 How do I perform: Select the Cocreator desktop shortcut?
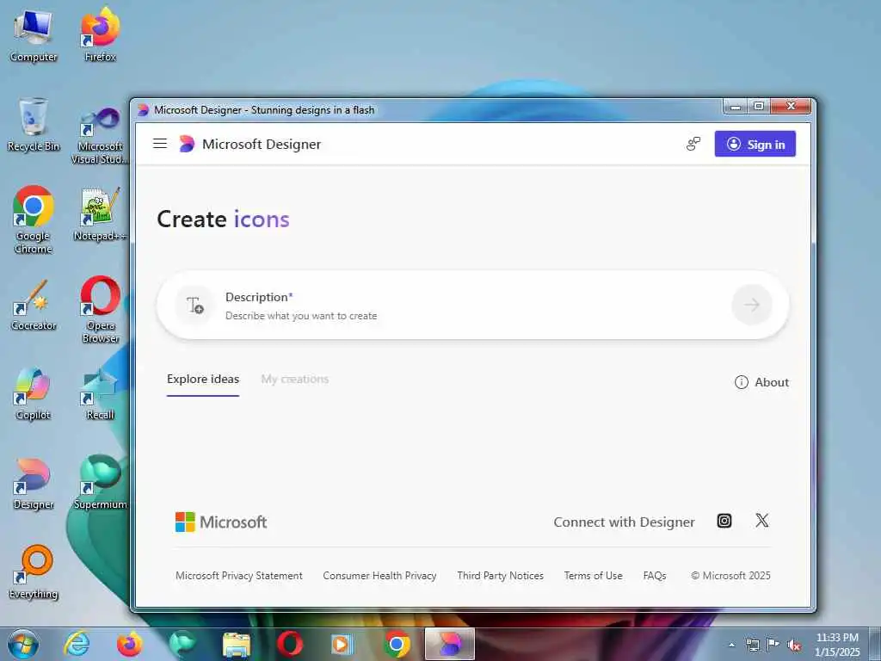pyautogui.click(x=34, y=306)
